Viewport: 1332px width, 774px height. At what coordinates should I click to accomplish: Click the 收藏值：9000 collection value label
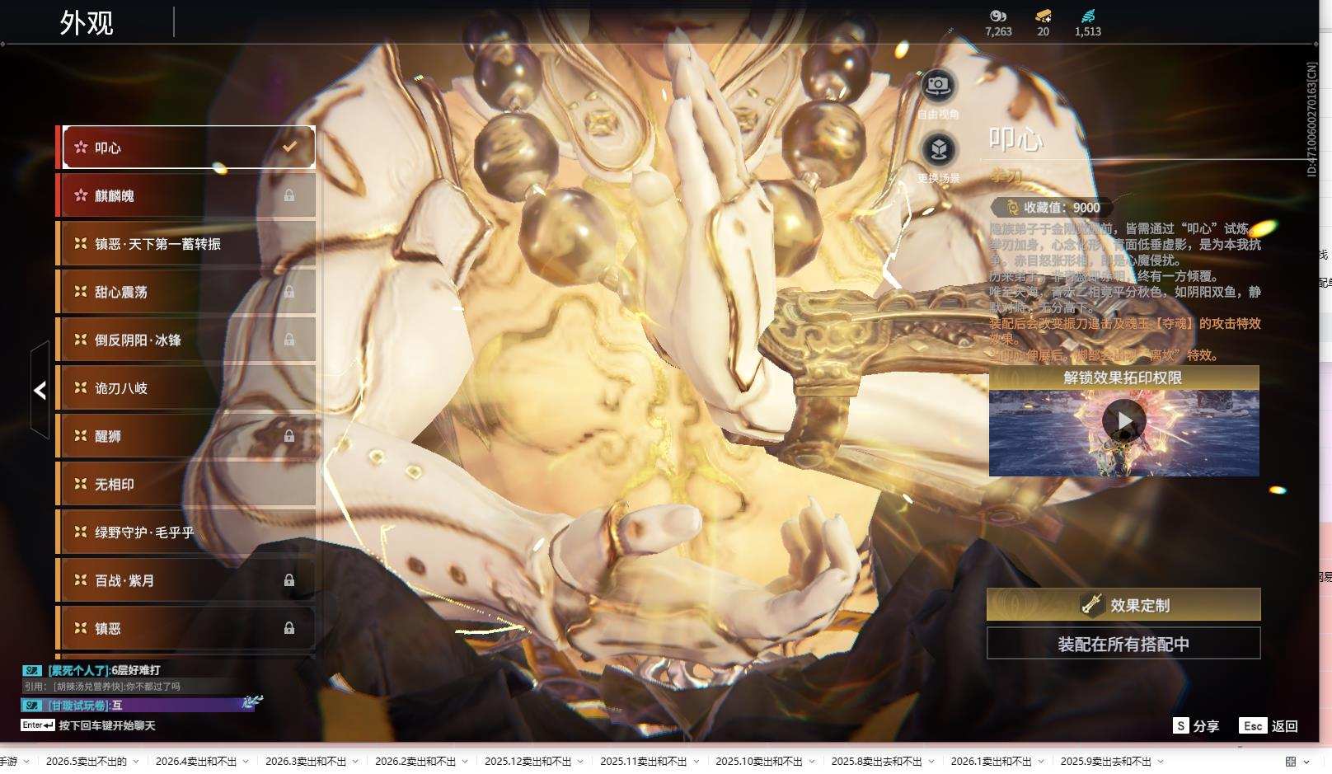point(1062,208)
